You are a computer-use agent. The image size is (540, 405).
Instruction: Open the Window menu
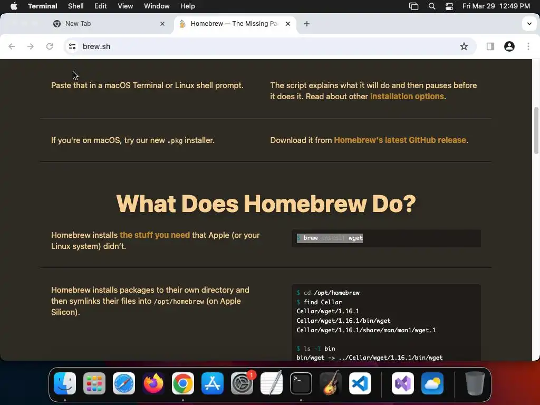pos(157,6)
